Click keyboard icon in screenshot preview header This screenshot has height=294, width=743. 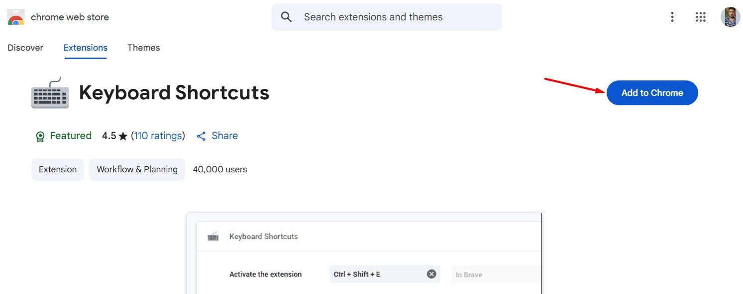pos(213,236)
